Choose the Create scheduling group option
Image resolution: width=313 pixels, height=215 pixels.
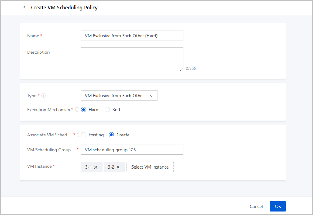coord(111,135)
